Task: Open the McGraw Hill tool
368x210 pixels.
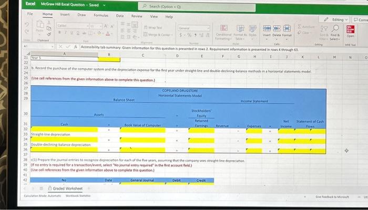Action: [x=350, y=31]
